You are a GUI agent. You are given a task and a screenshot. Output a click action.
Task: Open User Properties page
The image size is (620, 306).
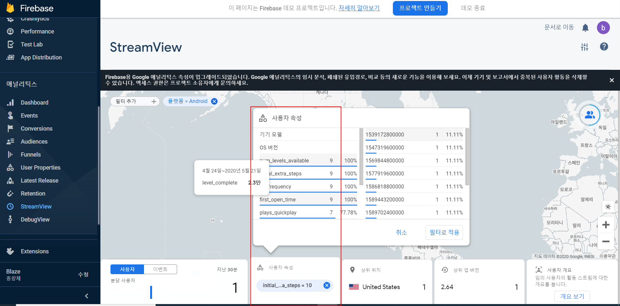pyautogui.click(x=41, y=168)
